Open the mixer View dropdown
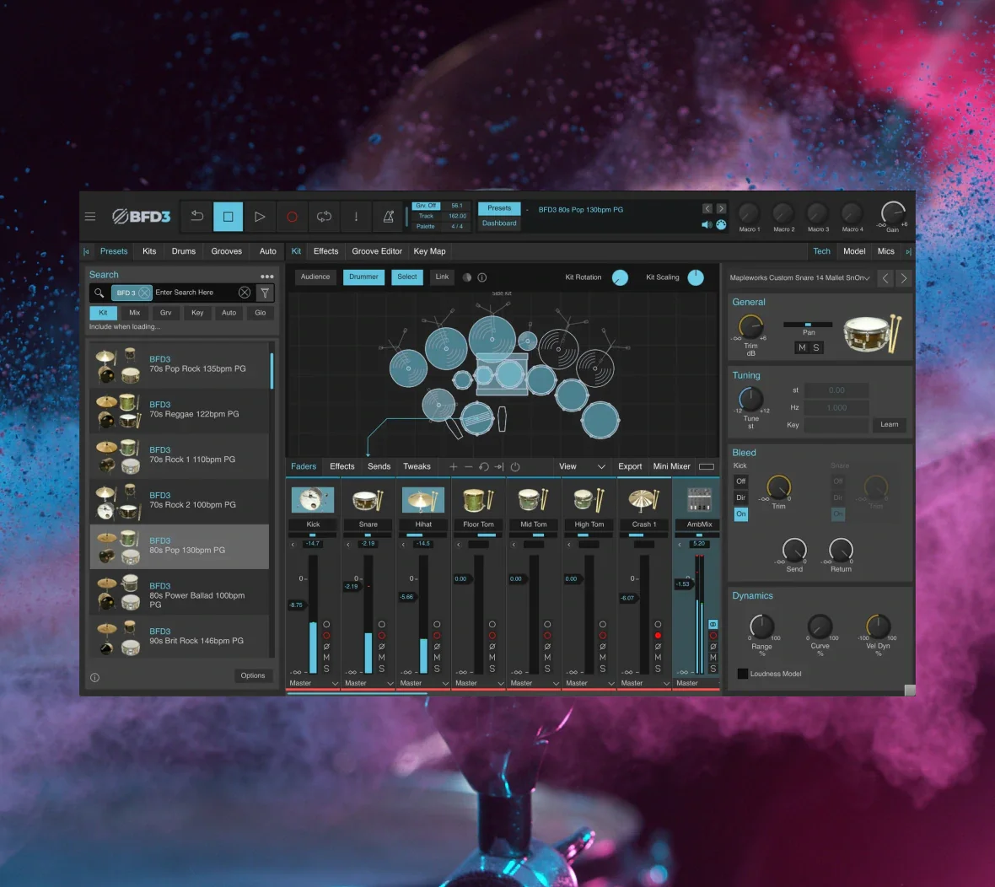Screen dimensions: 995x887 tap(582, 466)
